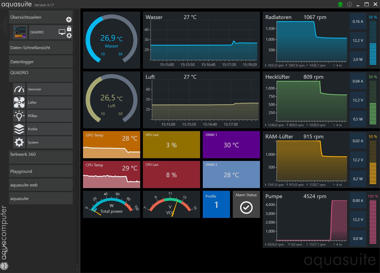Click the Luft 26,5 °C circular gauge
This screenshot has width=380, height=273.
tap(112, 100)
